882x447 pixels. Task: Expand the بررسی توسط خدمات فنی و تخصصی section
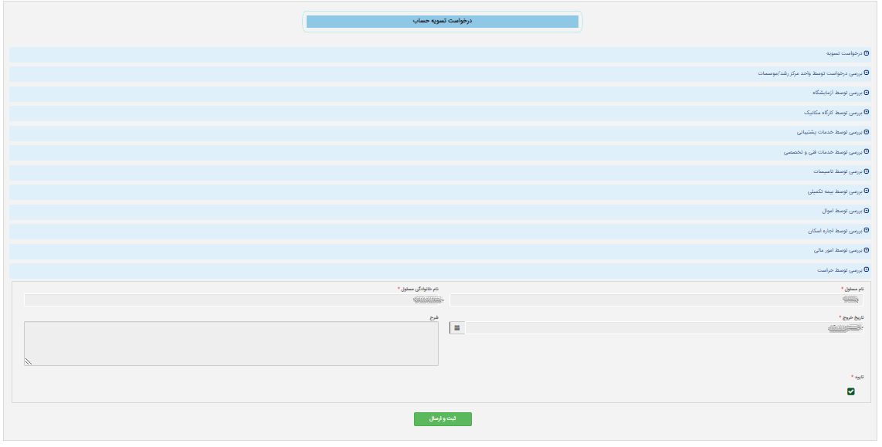(822, 152)
